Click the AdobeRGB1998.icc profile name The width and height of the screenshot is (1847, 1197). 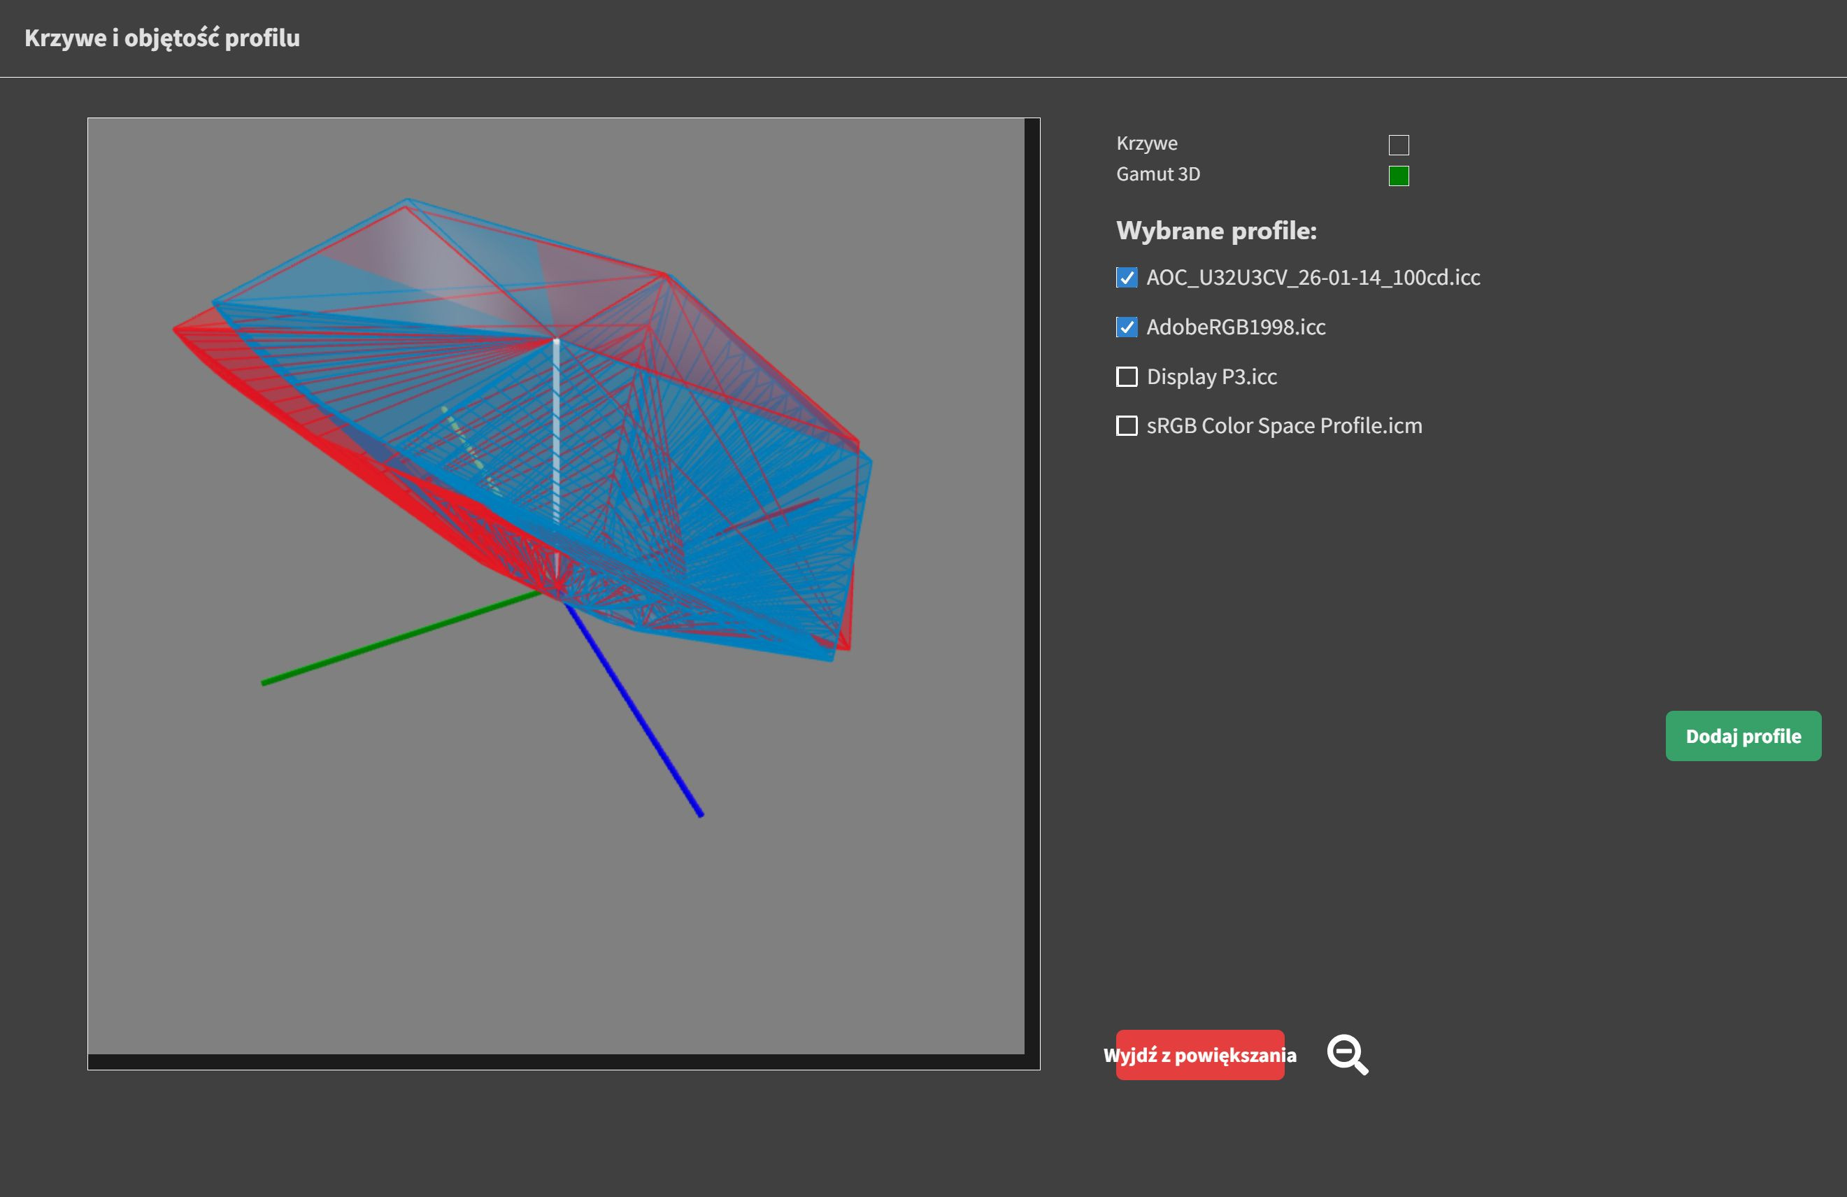[1236, 327]
